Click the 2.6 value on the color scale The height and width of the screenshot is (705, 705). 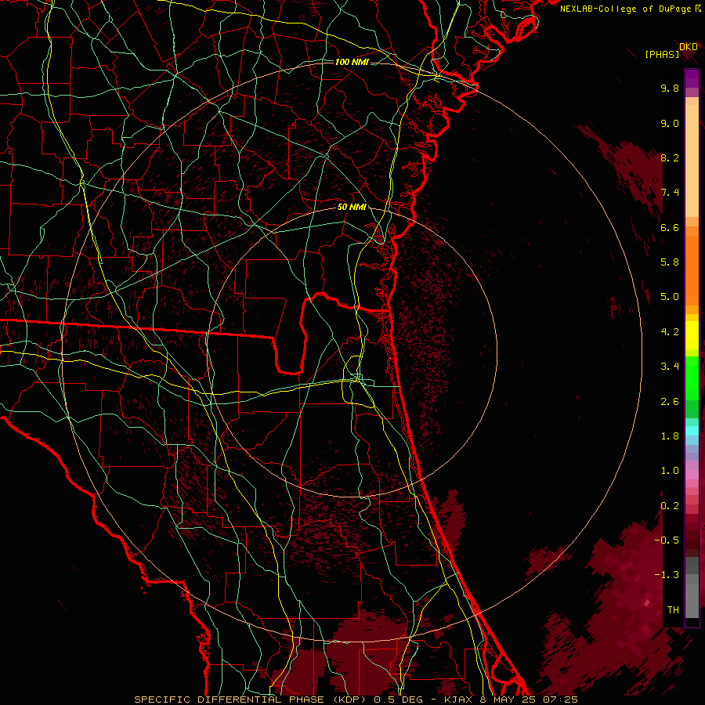(x=670, y=402)
